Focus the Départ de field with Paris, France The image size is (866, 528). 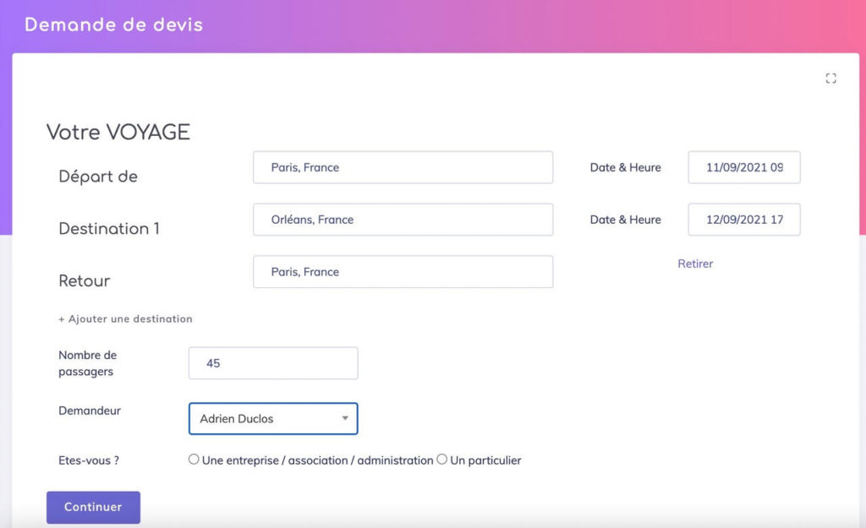[x=403, y=167]
